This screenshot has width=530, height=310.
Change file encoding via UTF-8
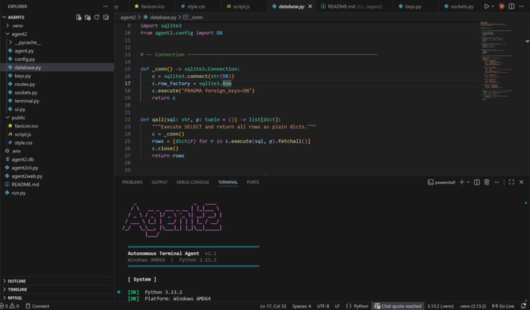point(323,306)
